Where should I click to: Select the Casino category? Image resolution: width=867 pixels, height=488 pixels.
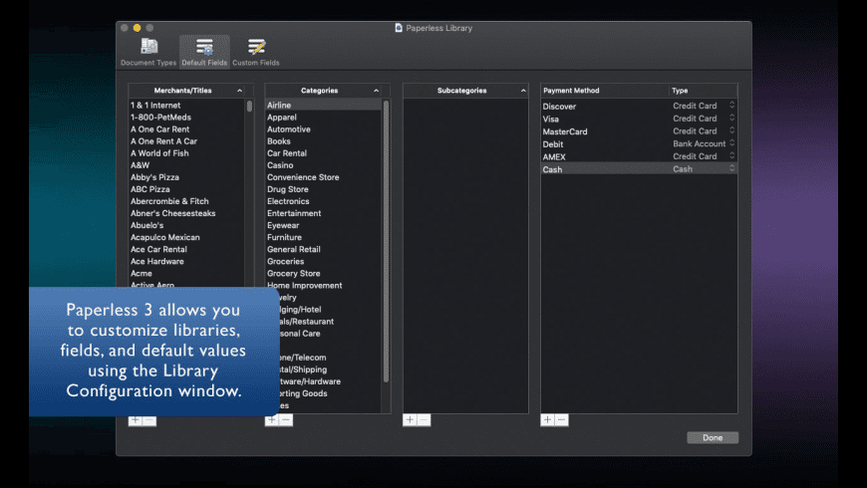(x=323, y=165)
